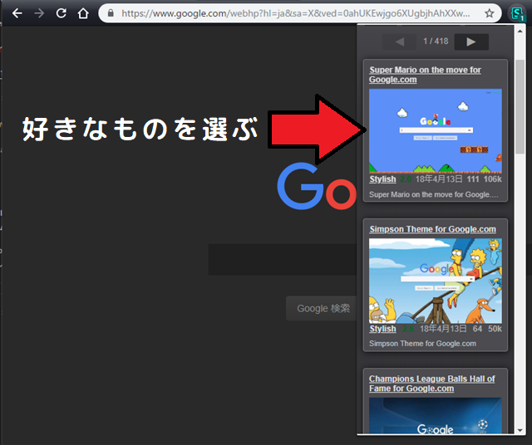Go to the next page of styles
Image resolution: width=532 pixels, height=445 pixels.
(x=471, y=42)
